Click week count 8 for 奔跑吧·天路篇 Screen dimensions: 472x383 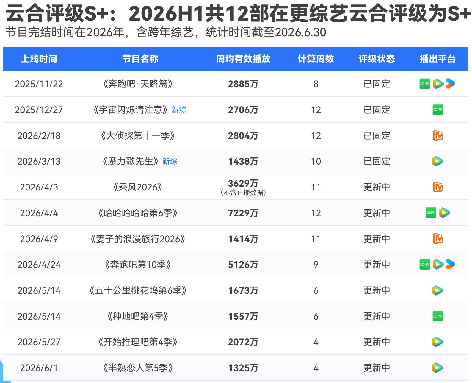[316, 84]
